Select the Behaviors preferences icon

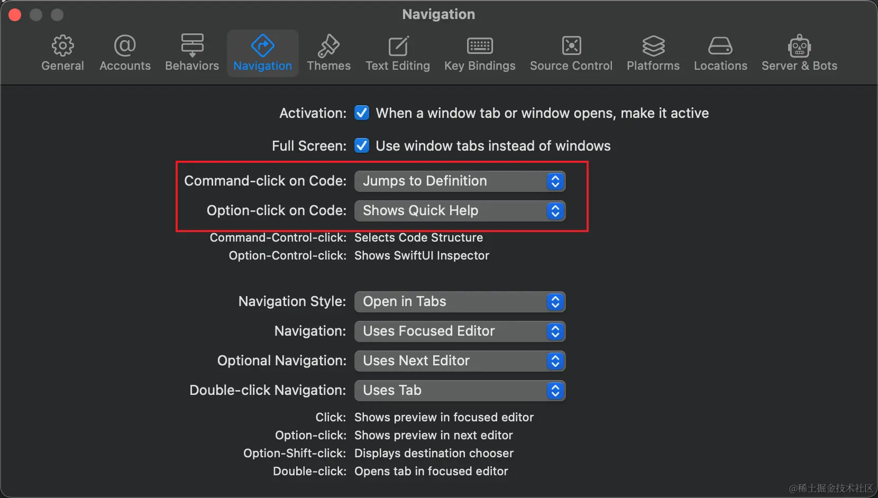click(192, 46)
